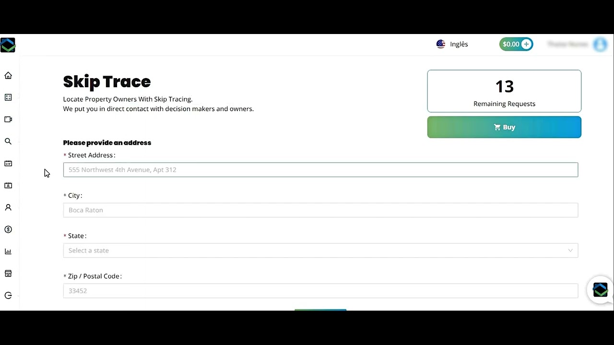Click the Buy button

coord(504,127)
